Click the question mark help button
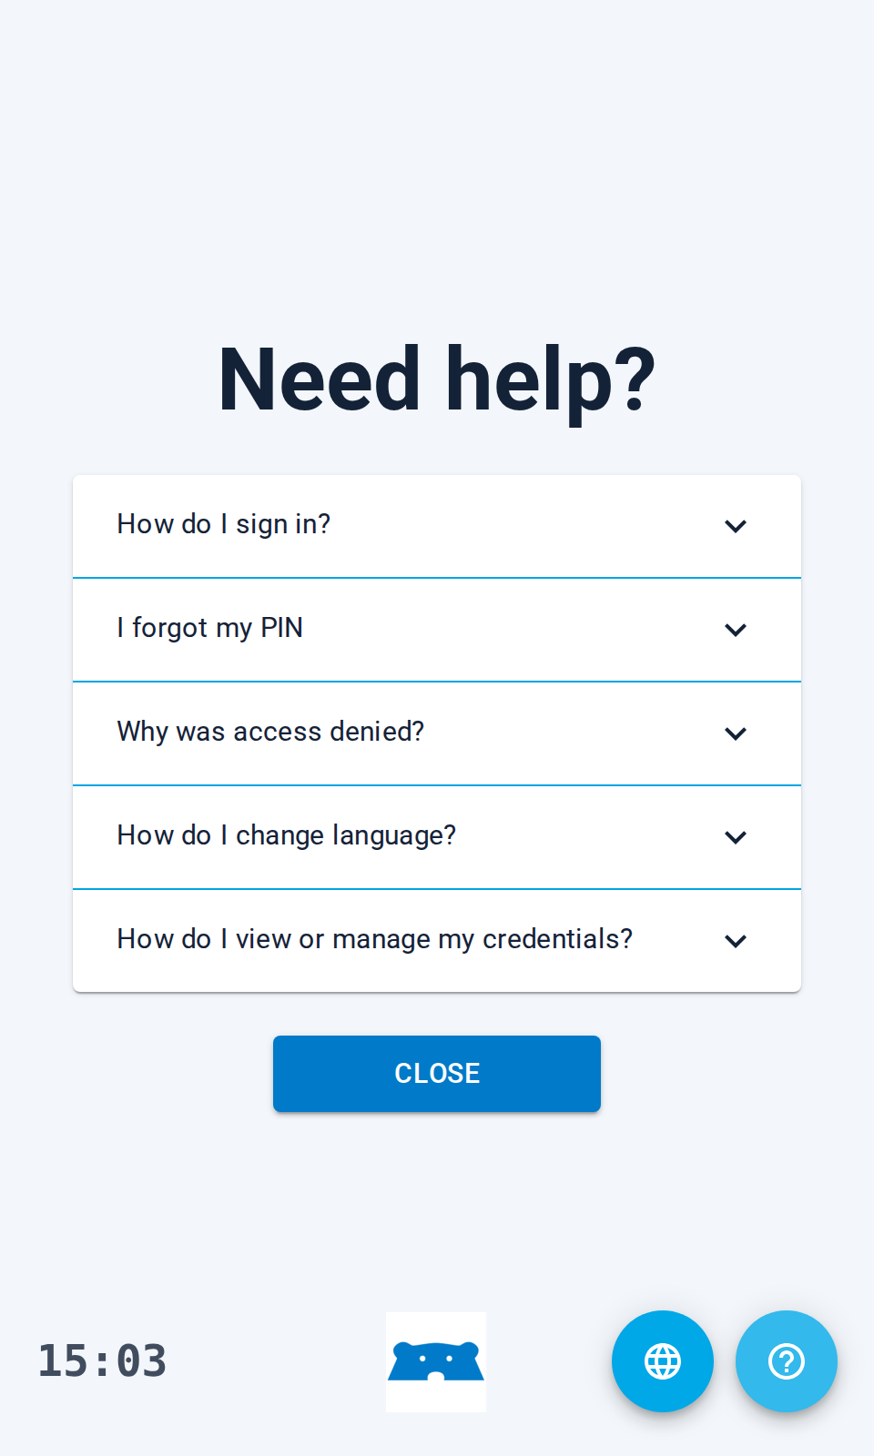 click(x=787, y=1361)
